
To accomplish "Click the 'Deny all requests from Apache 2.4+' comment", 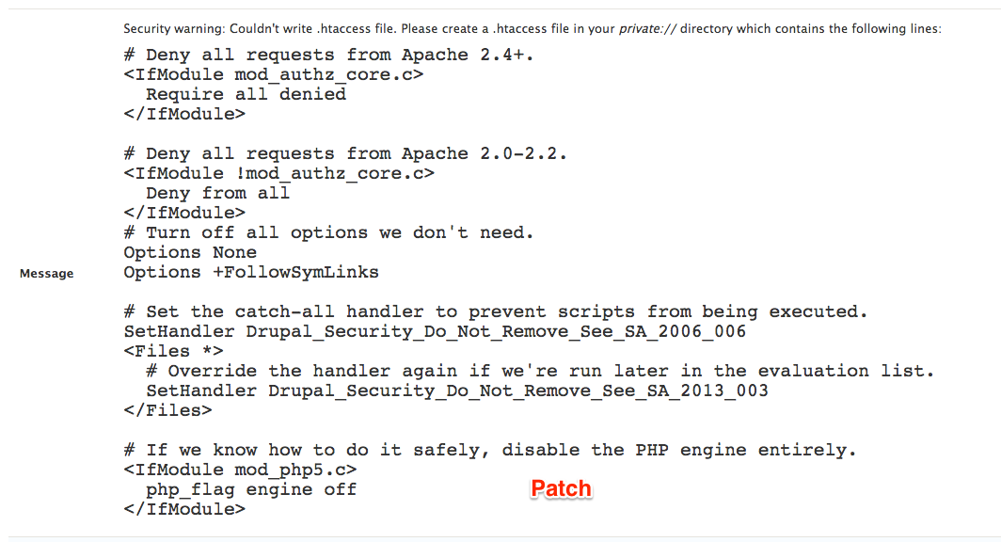I will click(x=328, y=55).
